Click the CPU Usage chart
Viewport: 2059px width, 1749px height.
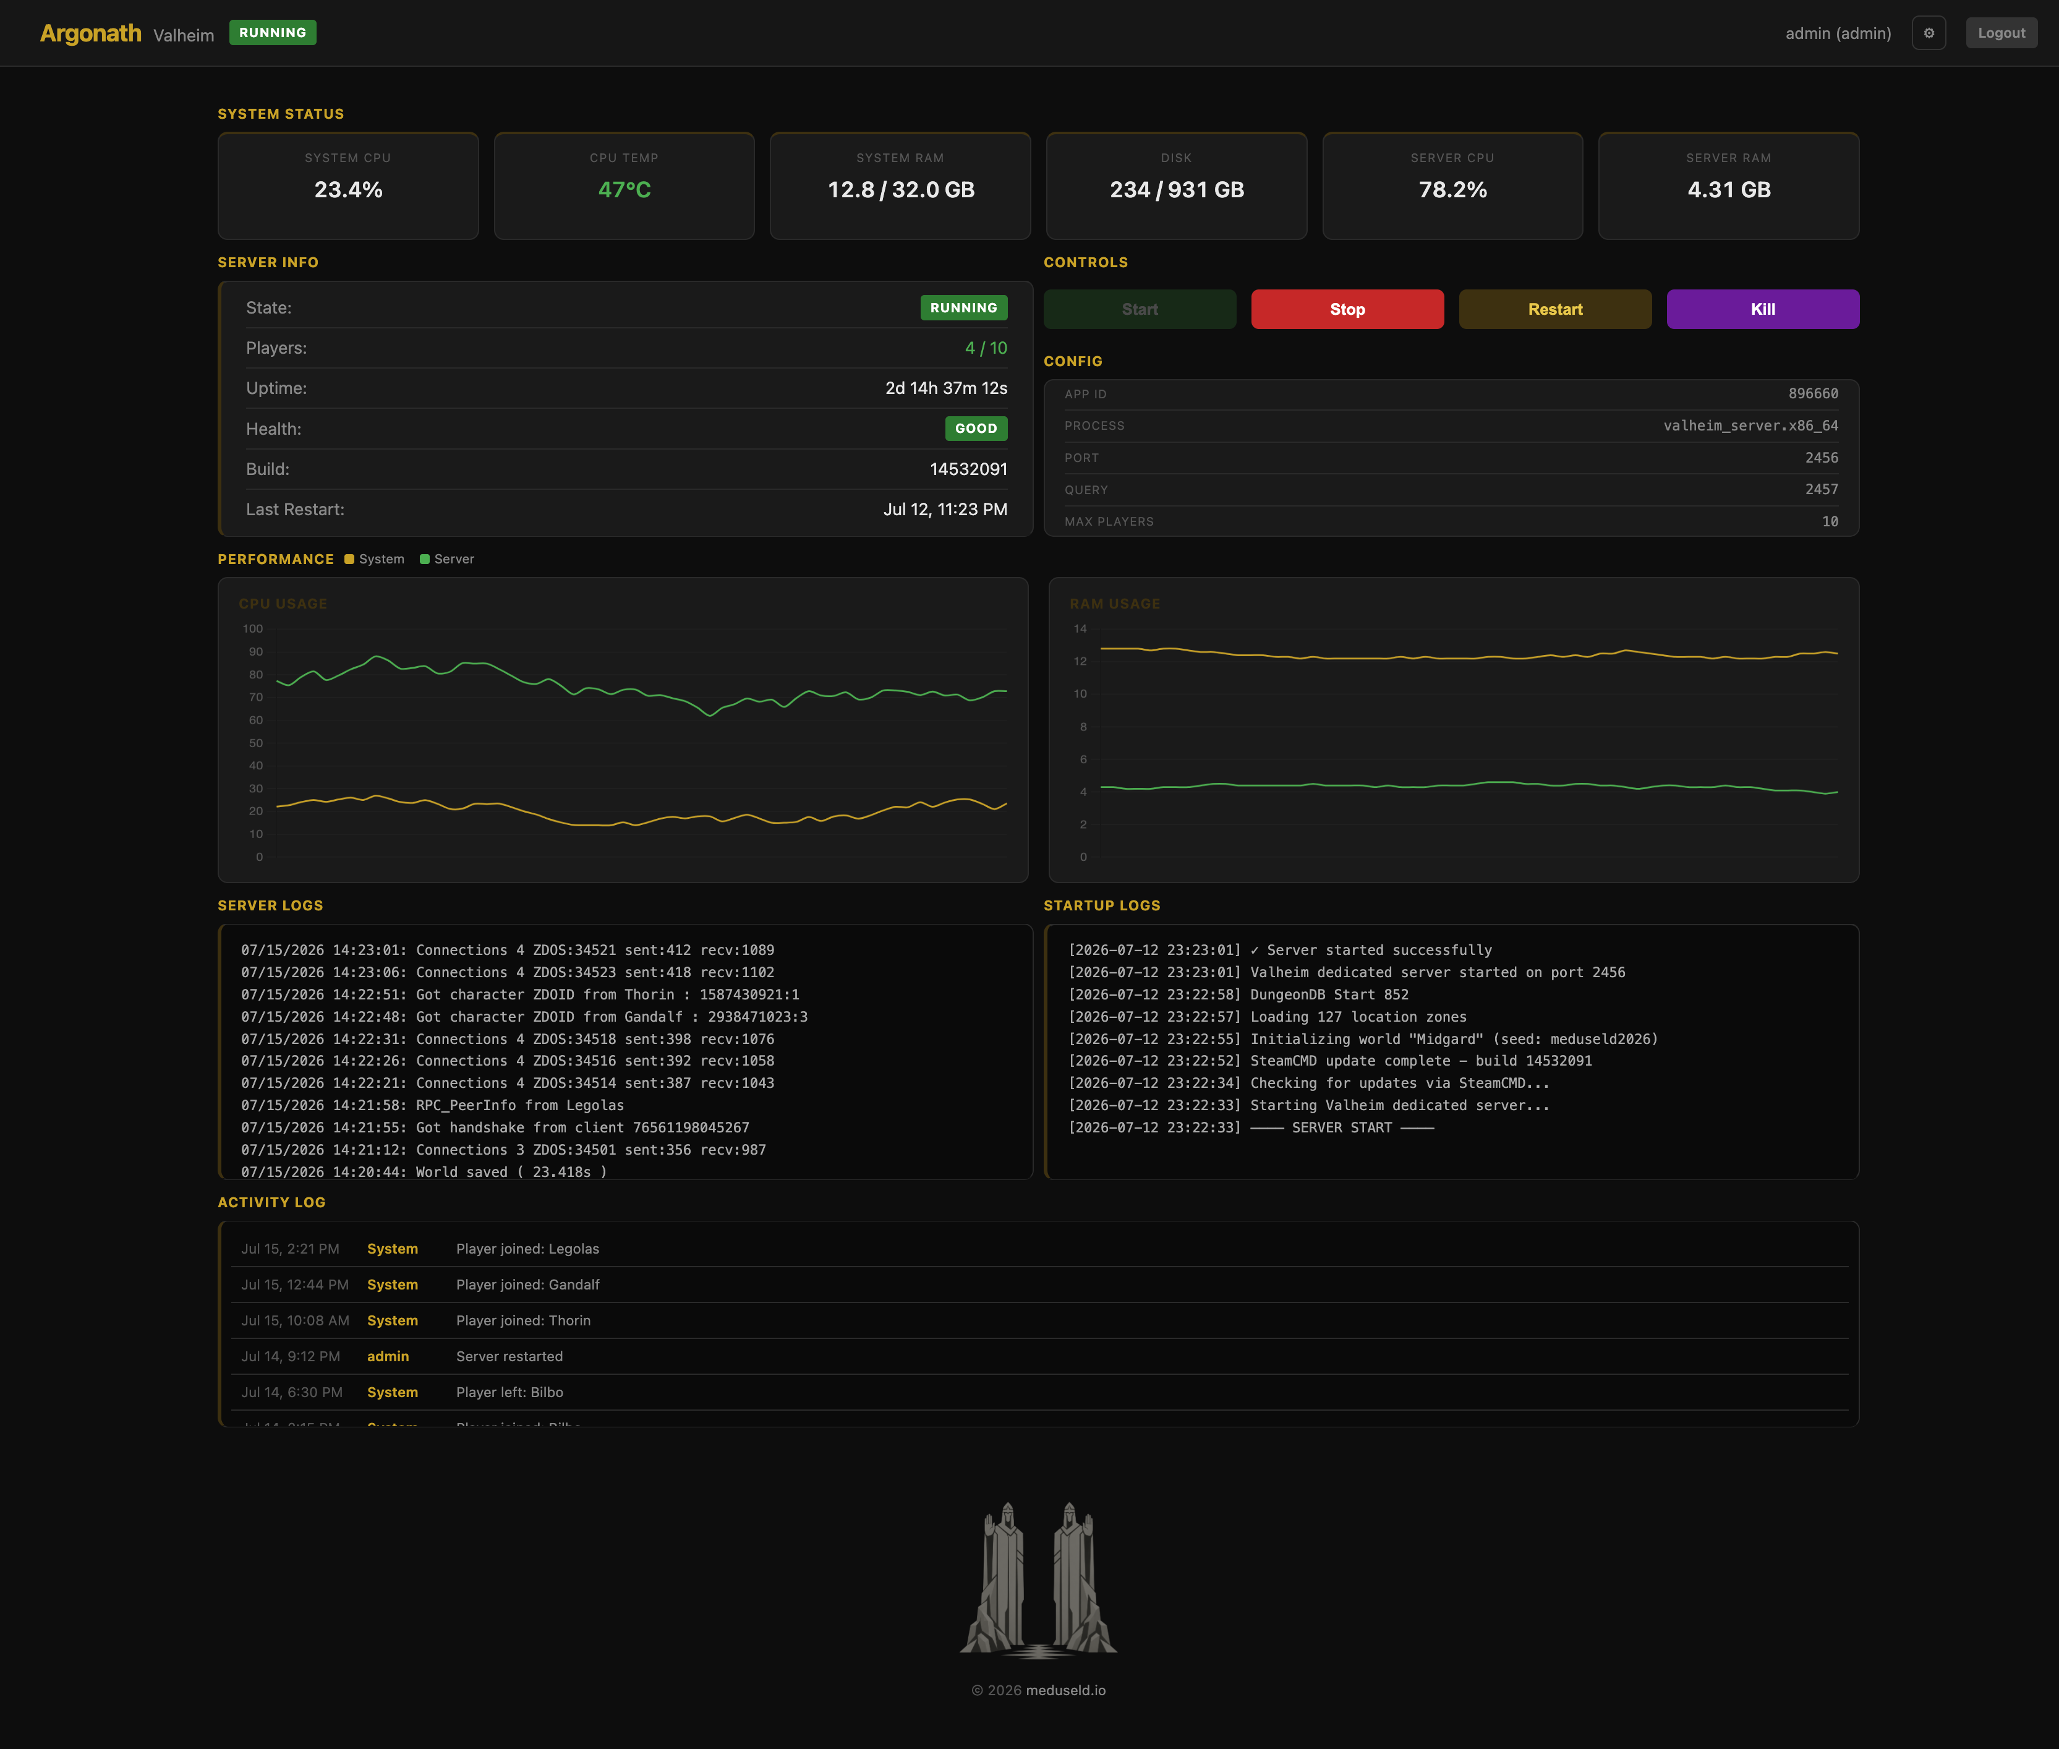coord(623,730)
